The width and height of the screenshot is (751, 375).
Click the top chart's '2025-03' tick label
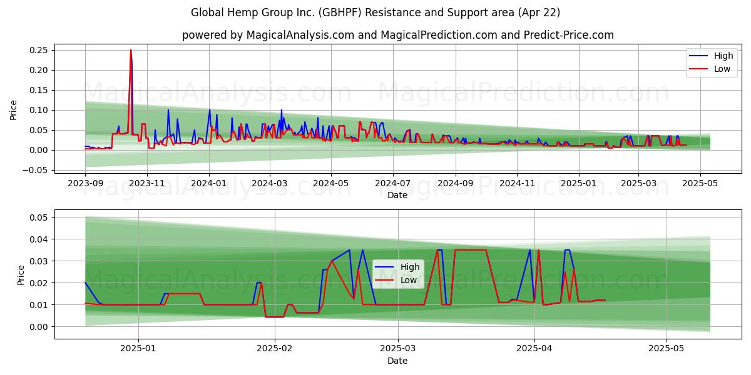pyautogui.click(x=638, y=183)
